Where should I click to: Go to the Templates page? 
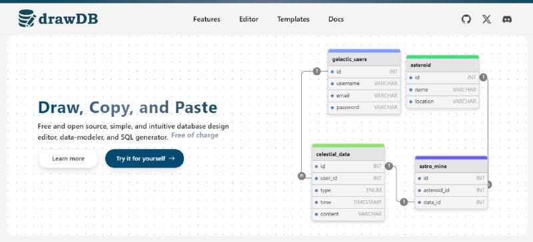[293, 19]
